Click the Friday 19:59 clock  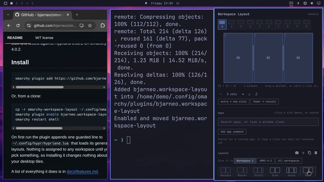coord(162,3)
